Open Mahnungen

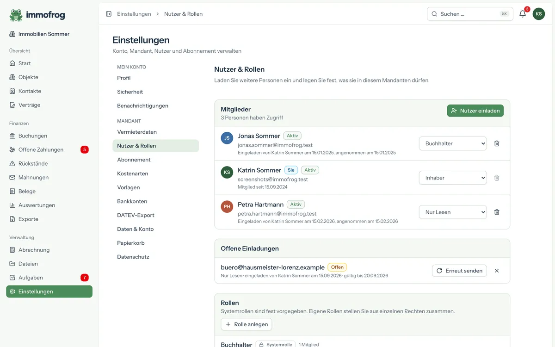tap(49, 178)
